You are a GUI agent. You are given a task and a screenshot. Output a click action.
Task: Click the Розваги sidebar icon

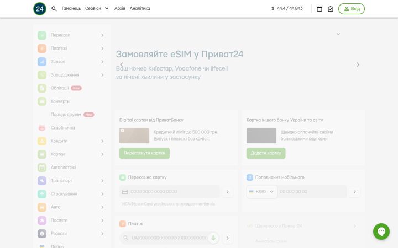[42, 234]
